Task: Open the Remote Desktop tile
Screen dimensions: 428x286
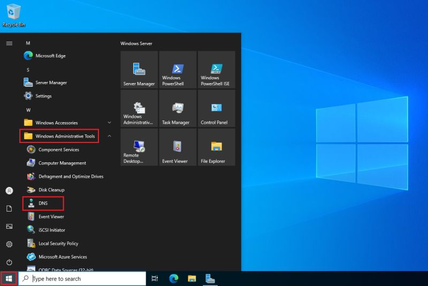Action: 139,147
